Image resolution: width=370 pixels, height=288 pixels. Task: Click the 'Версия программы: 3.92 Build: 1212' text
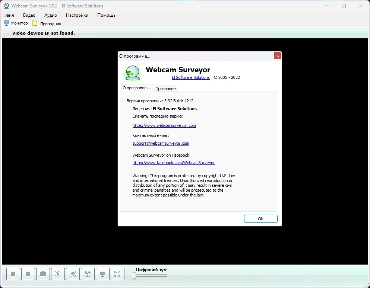(160, 101)
